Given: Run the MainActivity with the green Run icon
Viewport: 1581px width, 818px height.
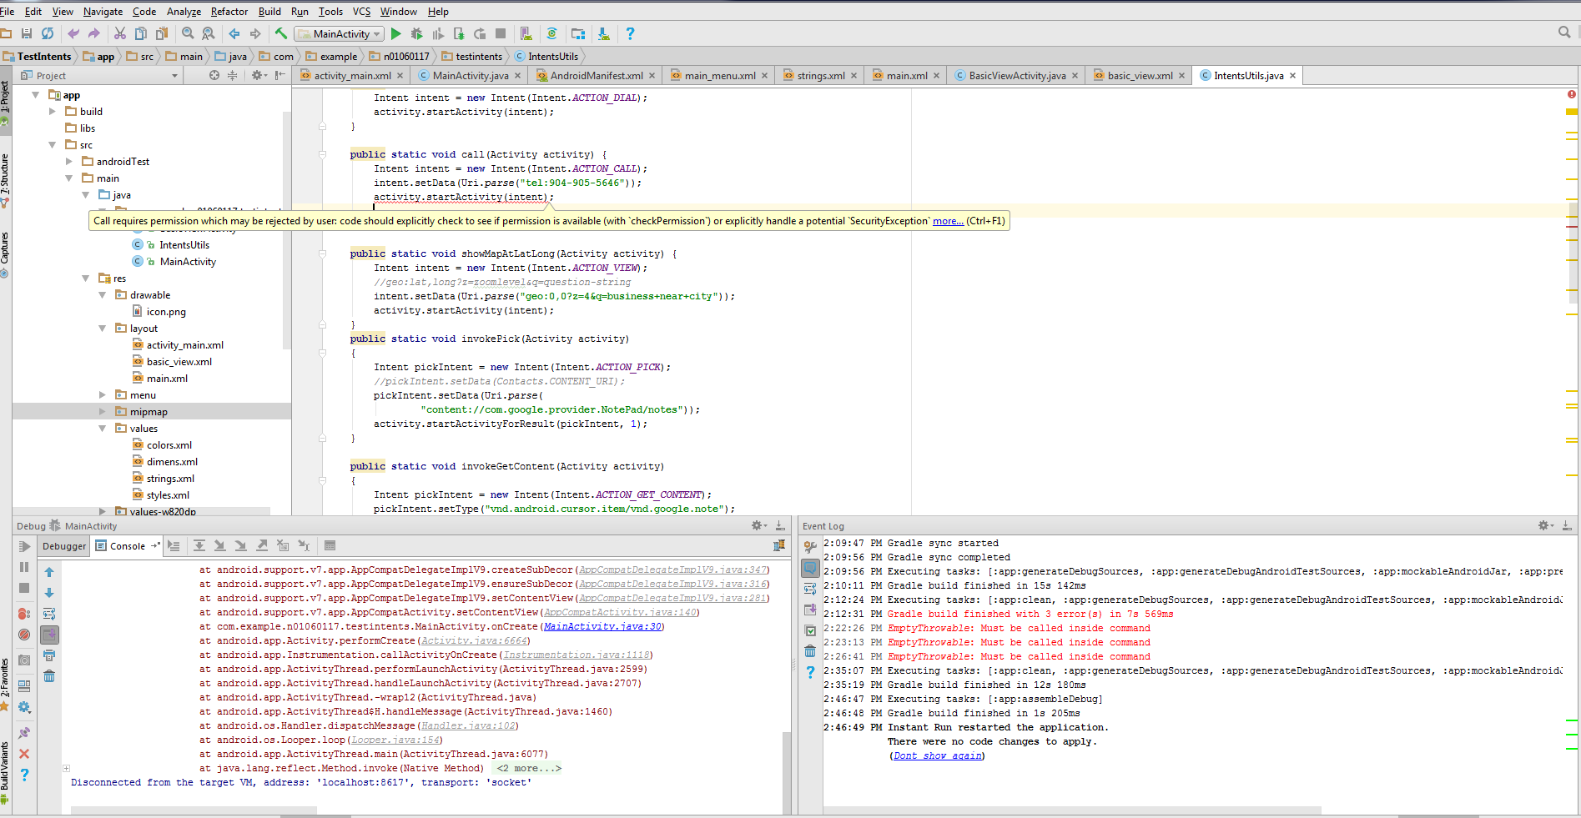Looking at the screenshot, I should [395, 33].
